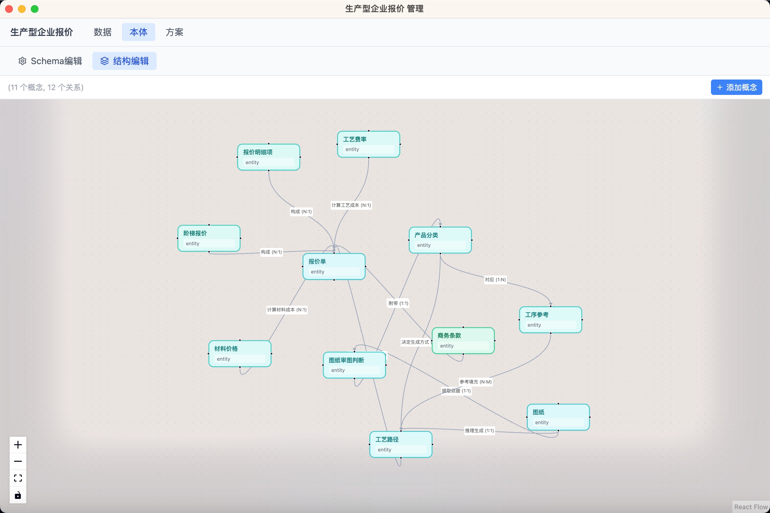770x513 pixels.
Task: Switch to the 结构编辑 sub-tab
Action: click(x=124, y=61)
